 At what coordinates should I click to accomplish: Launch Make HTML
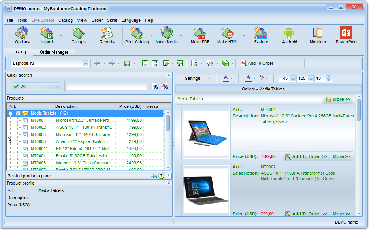228,36
